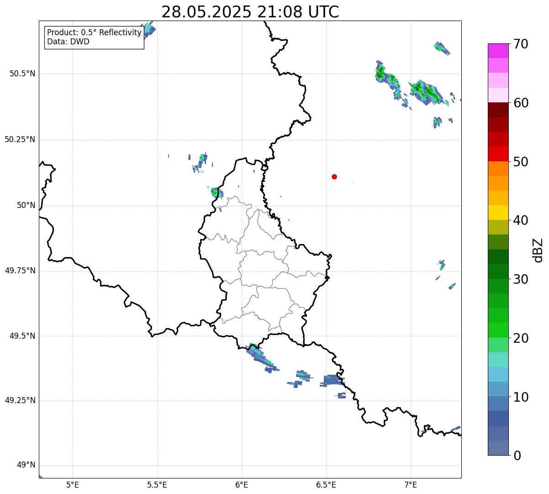This screenshot has width=549, height=494.
Task: Click the colorbar '50' tick label
Action: coord(521,162)
